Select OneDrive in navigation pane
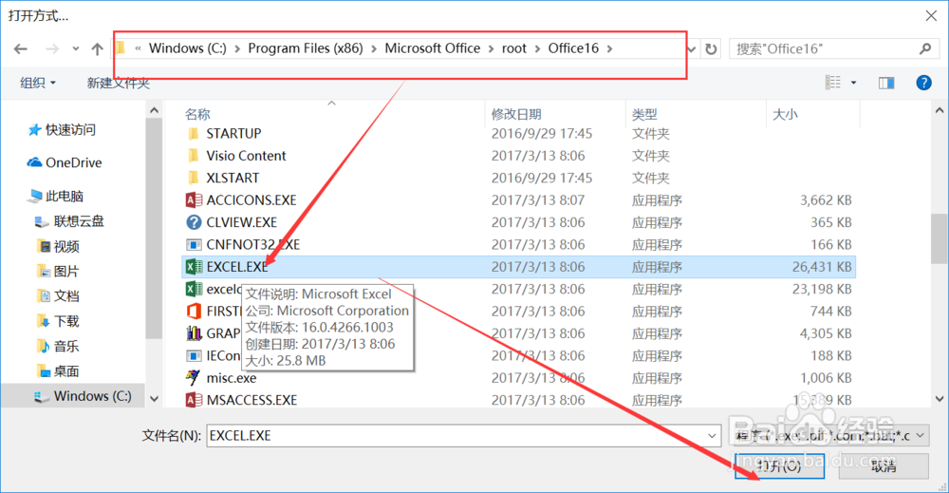The width and height of the screenshot is (949, 493). (65, 162)
